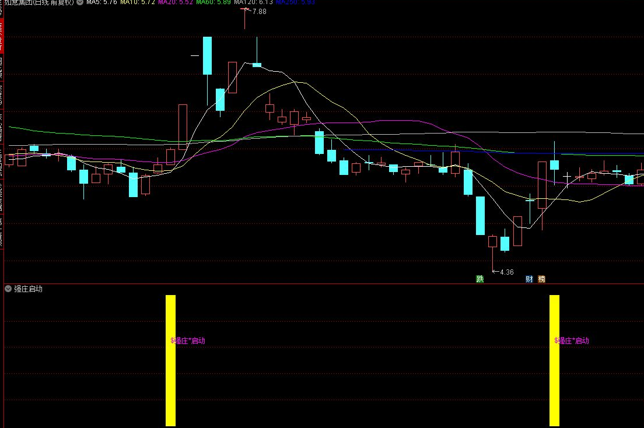Viewport: 644px width, 428px height.
Task: Select the MA120: 6.13 label
Action: tap(253, 2)
